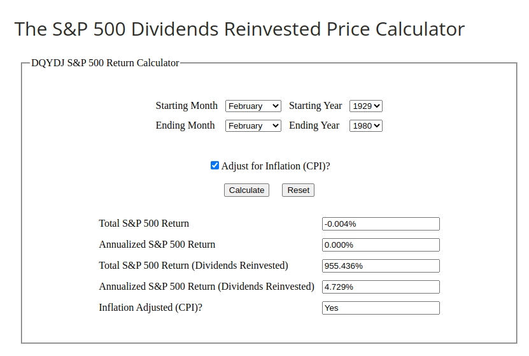
Task: Click the Calculate button
Action: coord(246,190)
